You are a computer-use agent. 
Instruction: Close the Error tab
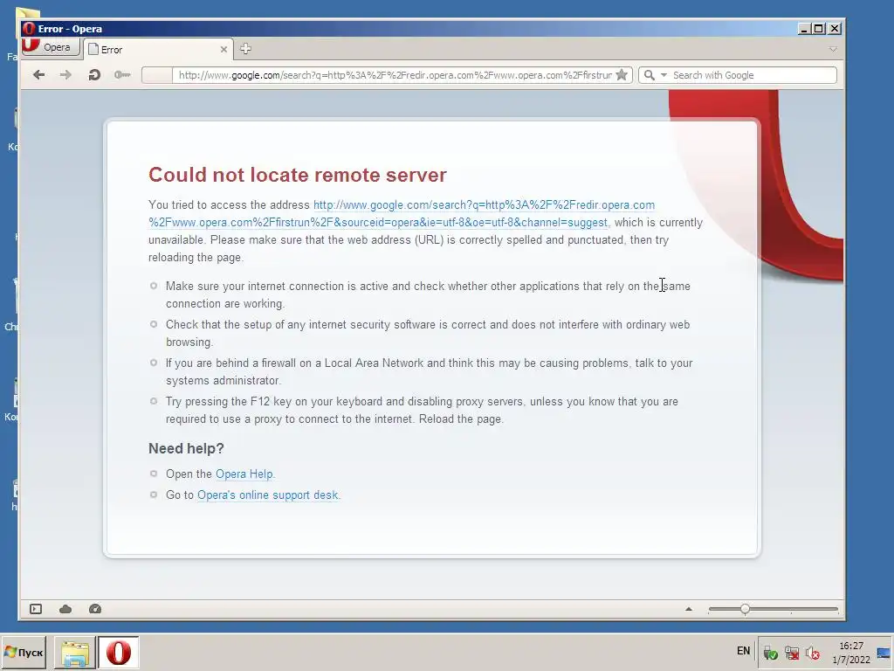223,50
